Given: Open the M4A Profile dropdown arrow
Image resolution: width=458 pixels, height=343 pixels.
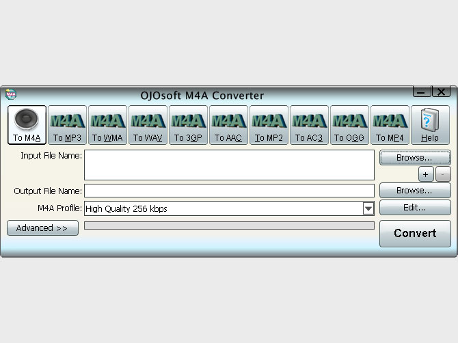Looking at the screenshot, I should coord(368,208).
